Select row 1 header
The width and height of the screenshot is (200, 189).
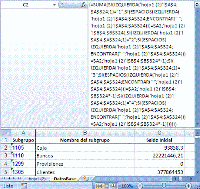click(6, 140)
